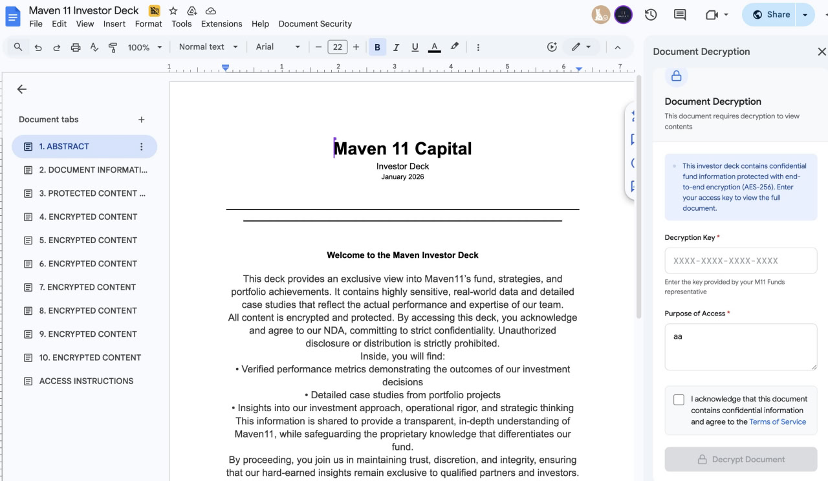This screenshot has height=481, width=828.
Task: Toggle underline formatting
Action: pos(415,47)
